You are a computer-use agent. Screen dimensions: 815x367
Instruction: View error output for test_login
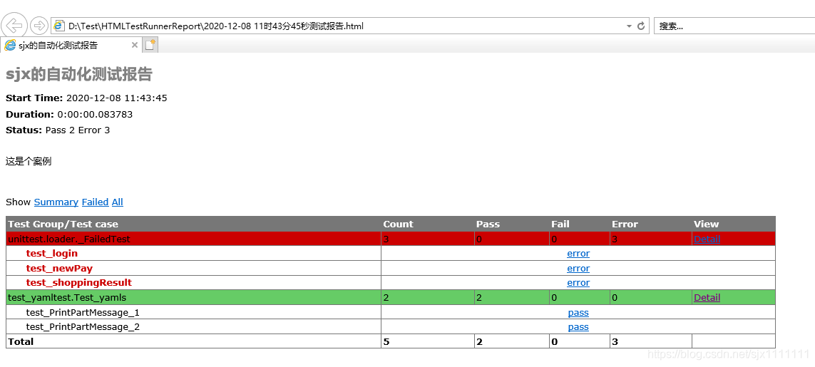[x=578, y=254]
